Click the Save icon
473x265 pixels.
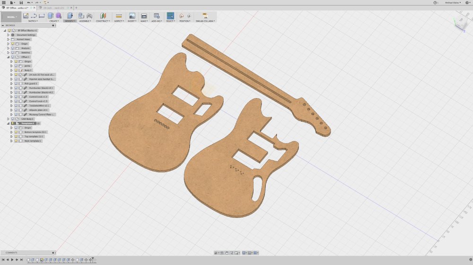pos(21,2)
